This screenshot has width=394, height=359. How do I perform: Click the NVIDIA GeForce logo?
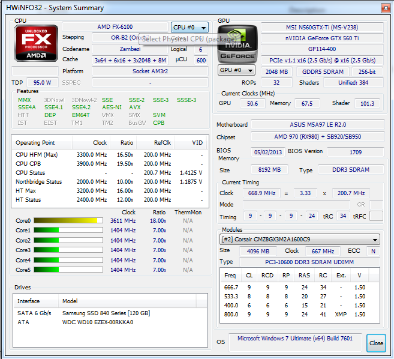(237, 44)
